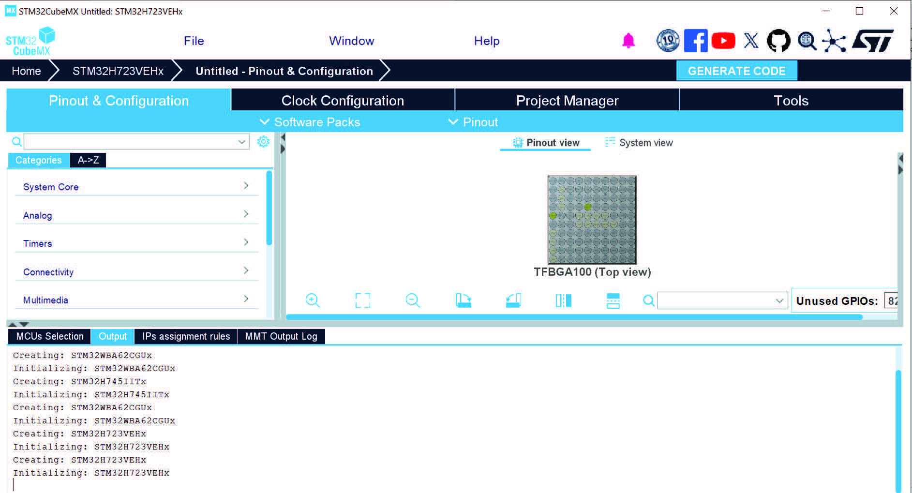Open the Window menu
Image resolution: width=912 pixels, height=493 pixels.
[x=352, y=41]
